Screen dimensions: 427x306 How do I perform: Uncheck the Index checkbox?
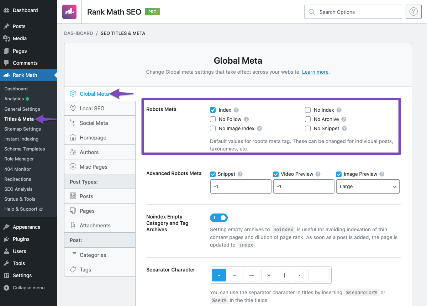point(213,110)
